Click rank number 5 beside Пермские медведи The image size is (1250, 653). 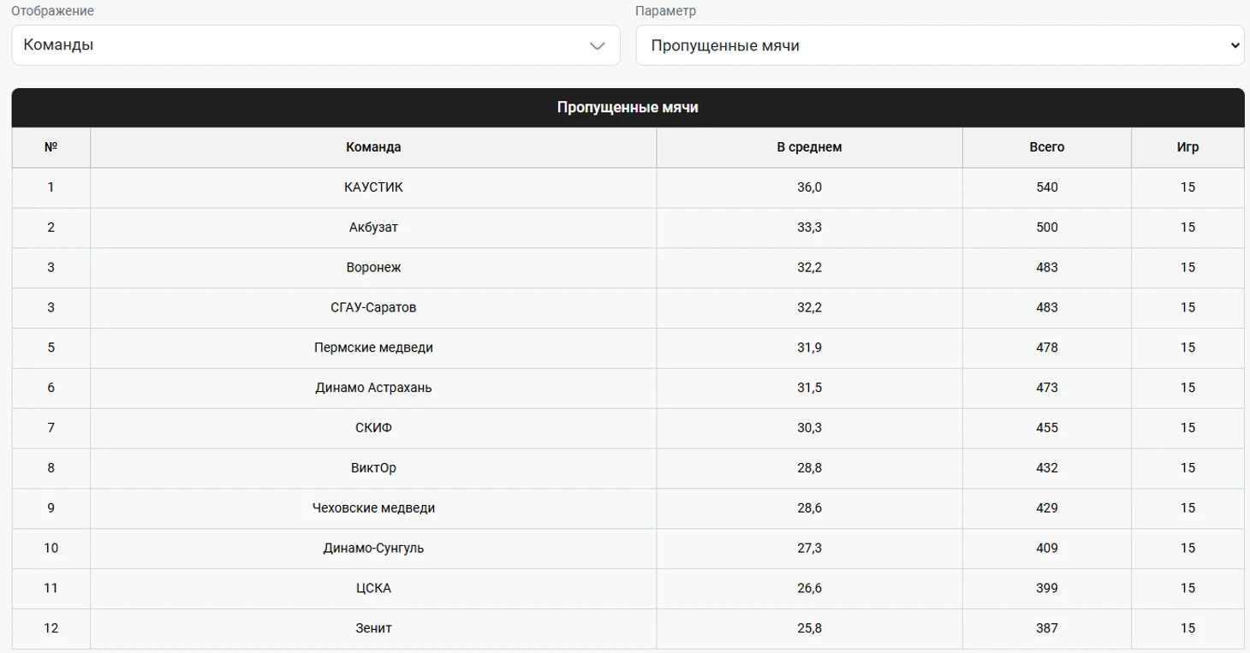[x=51, y=347]
